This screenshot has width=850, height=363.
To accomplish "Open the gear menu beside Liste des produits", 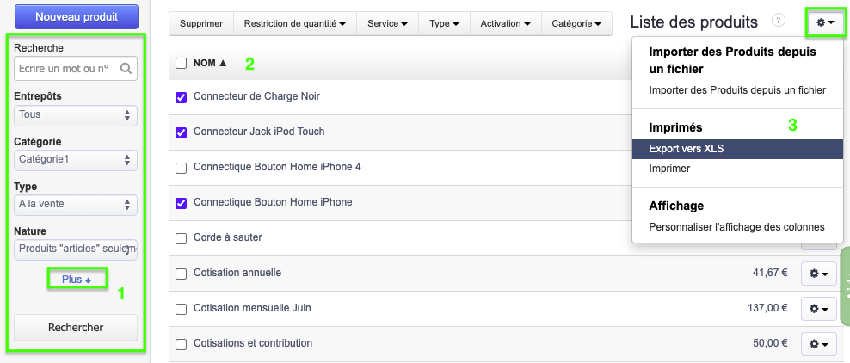I will [x=824, y=22].
